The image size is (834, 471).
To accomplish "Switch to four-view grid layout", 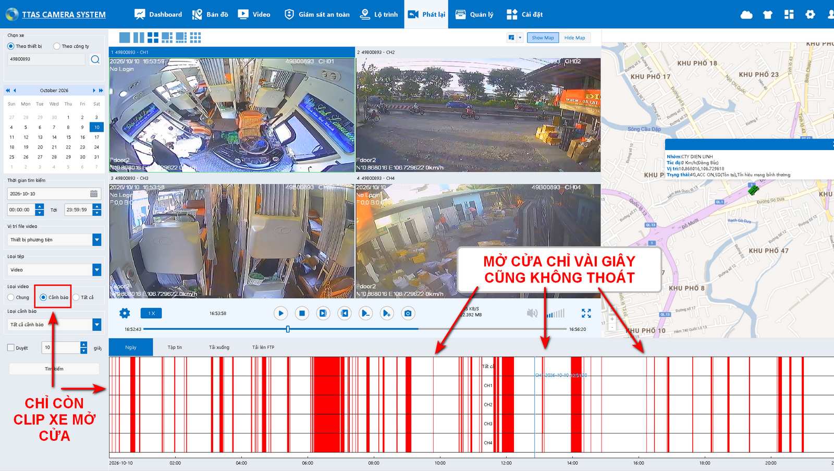I will pos(153,38).
